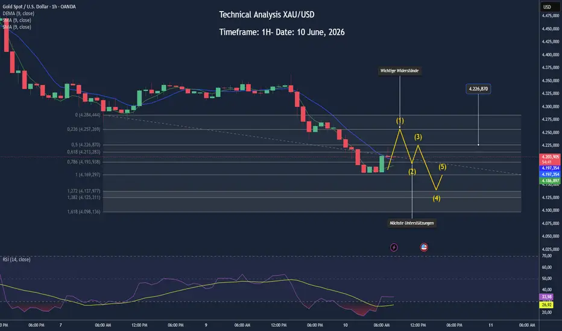
Task: Click the 'Timeframe: 1H- Date: 10 June, 2026' text
Action: point(282,32)
